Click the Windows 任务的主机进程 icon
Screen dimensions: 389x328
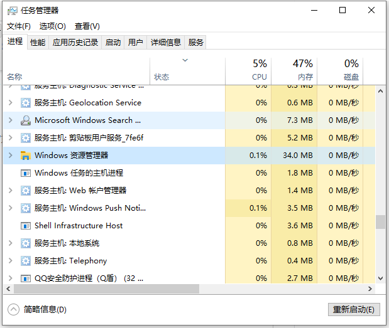pos(26,173)
